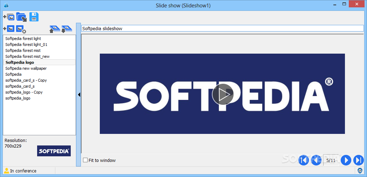The image size is (367, 177).
Task: Start slideshow with the center play button
Action: [x=222, y=94]
